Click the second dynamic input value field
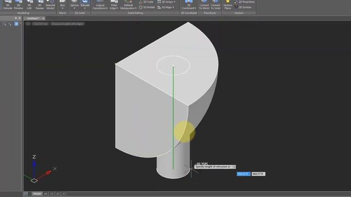 click(x=258, y=174)
